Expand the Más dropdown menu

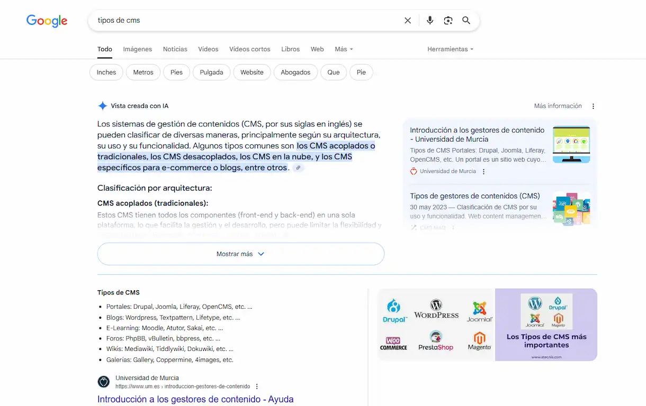click(x=344, y=49)
